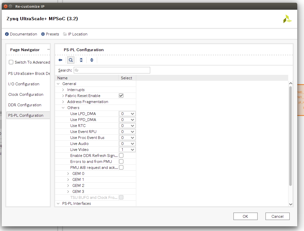Open Live Audio dropdown

[127, 144]
